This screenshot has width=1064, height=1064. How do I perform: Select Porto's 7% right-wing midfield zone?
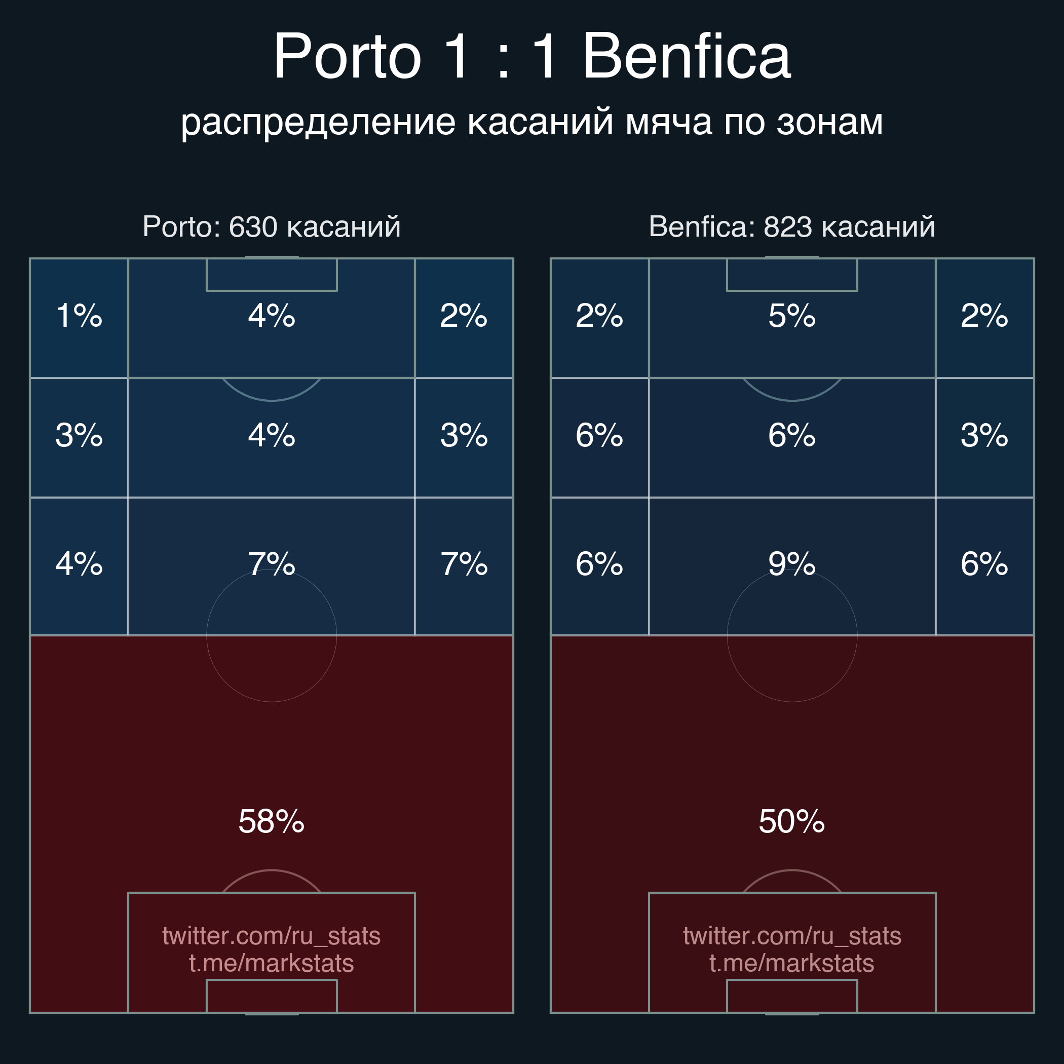[x=464, y=566]
